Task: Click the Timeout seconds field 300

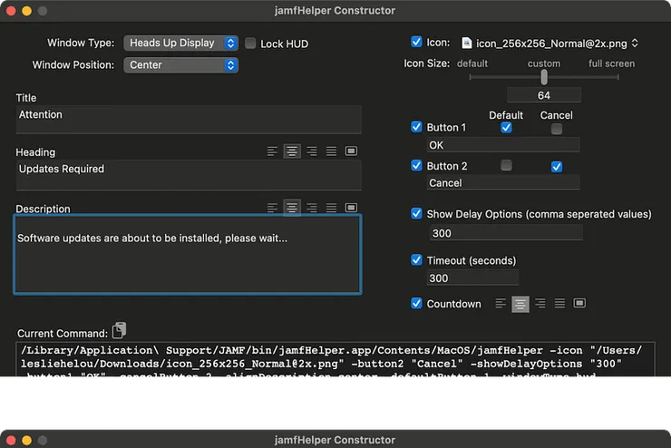Action: [472, 278]
